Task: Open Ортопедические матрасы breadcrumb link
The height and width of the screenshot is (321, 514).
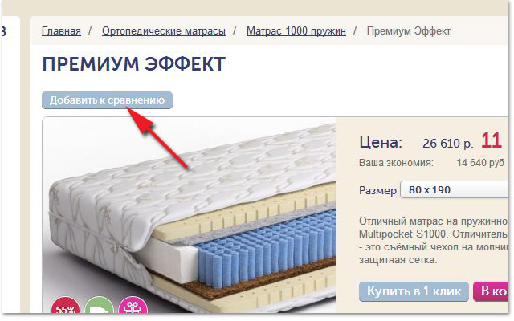Action: pyautogui.click(x=164, y=31)
